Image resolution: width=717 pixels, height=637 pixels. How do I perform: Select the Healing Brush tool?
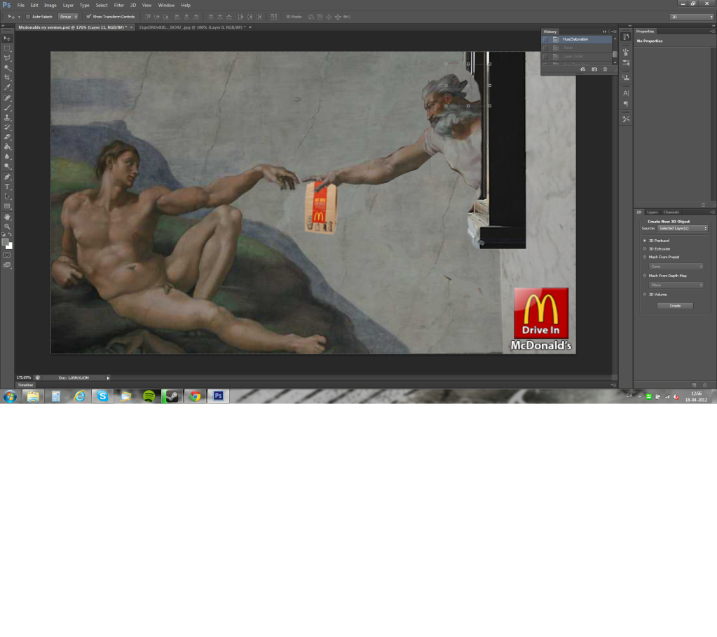[7, 98]
